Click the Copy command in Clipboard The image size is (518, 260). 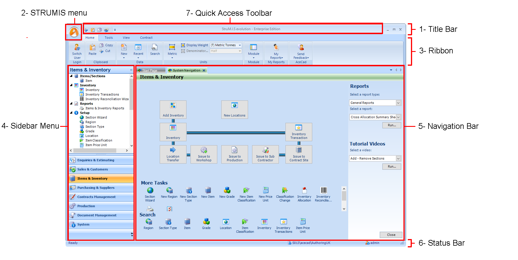pos(106,45)
